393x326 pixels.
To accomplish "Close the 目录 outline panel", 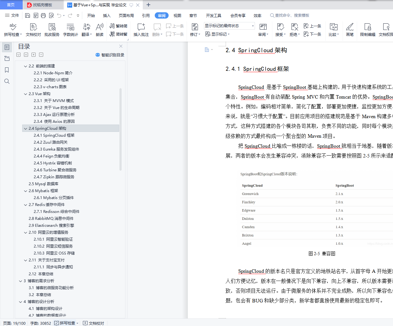I will (x=121, y=46).
